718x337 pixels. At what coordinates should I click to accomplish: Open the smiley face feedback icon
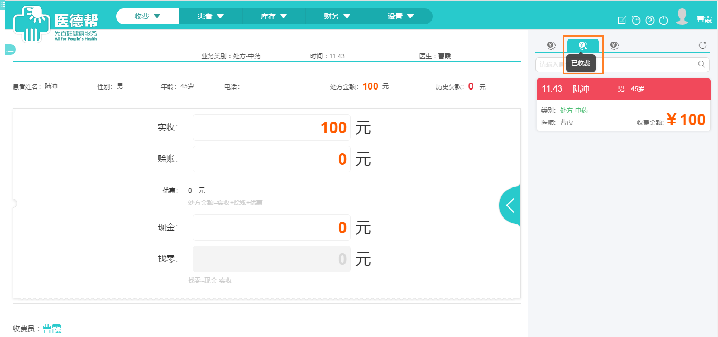tap(636, 20)
